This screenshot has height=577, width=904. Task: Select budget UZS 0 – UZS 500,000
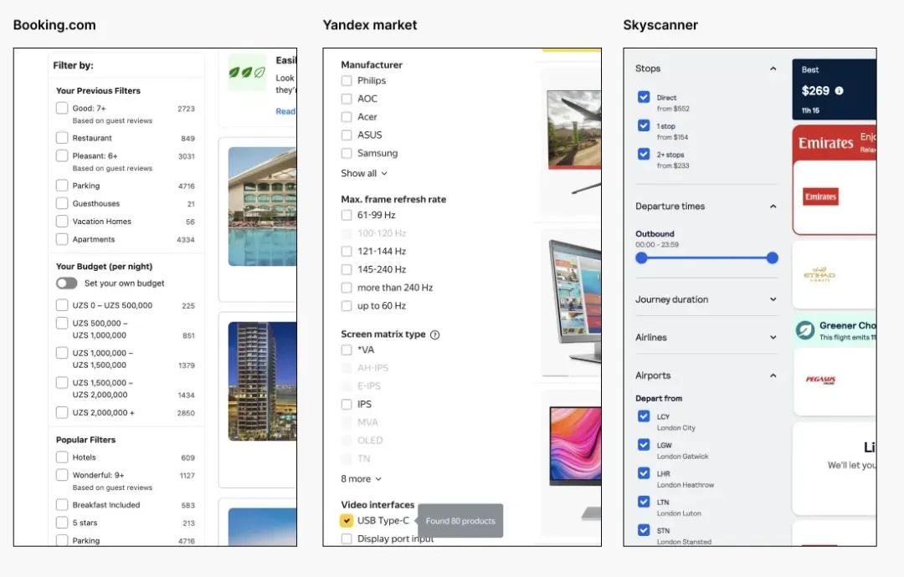click(x=62, y=305)
